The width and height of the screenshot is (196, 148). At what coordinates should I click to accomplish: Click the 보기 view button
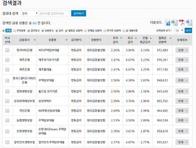pos(188,31)
